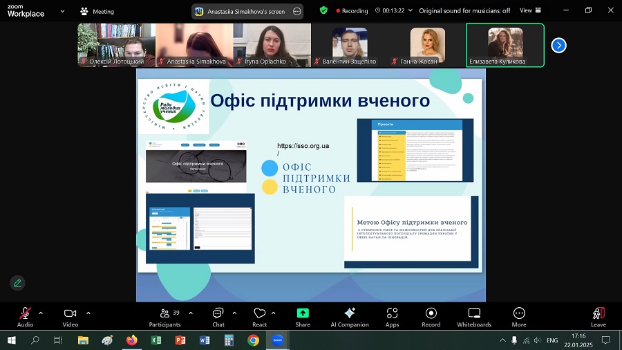622x350 pixels.
Task: Expand the audio options arrow
Action: (41, 313)
